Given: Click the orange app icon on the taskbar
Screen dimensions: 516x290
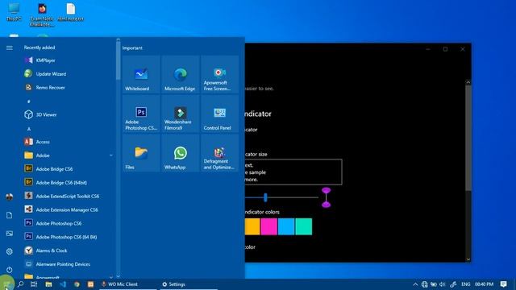Looking at the screenshot, I should [x=90, y=284].
